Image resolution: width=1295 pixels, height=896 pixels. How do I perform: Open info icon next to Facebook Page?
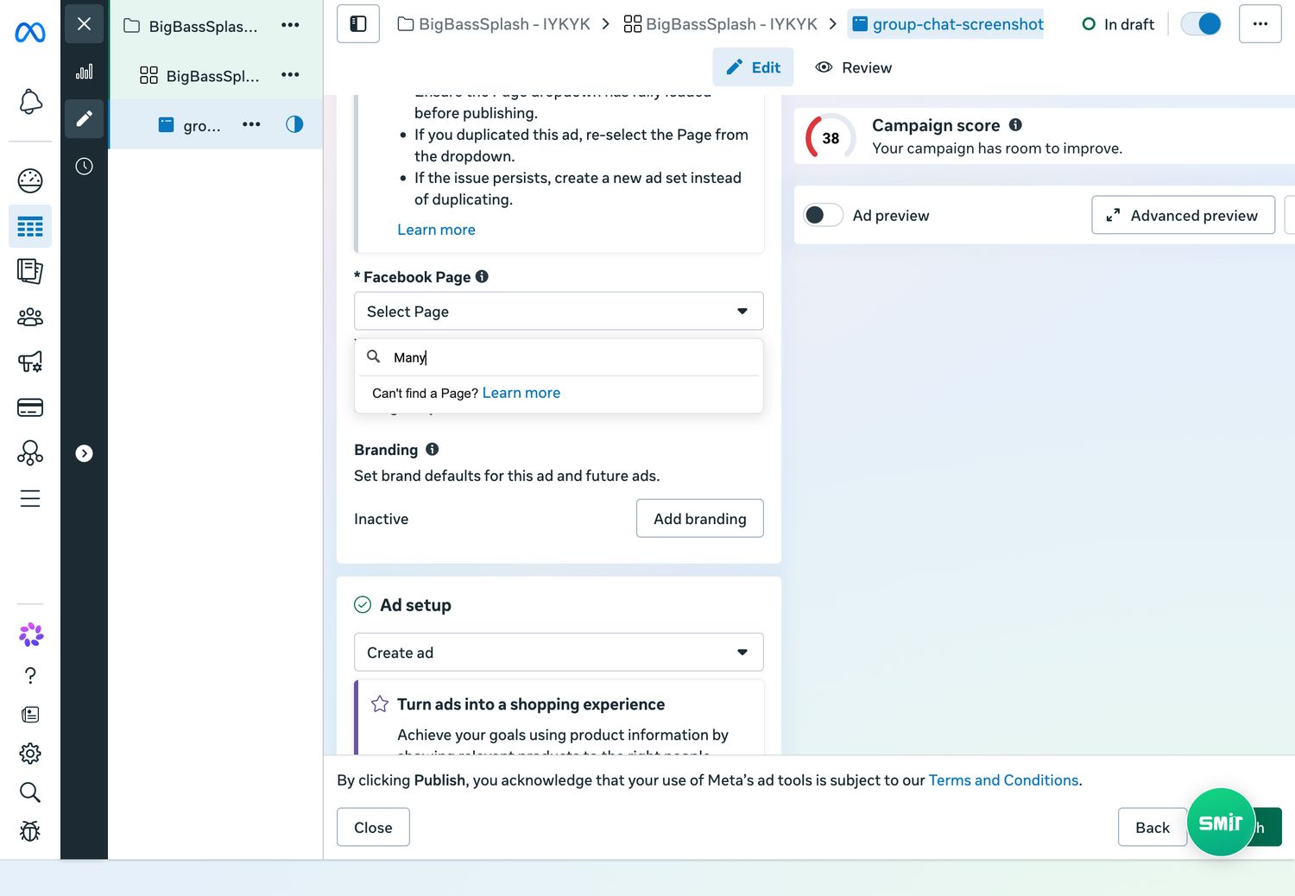click(482, 276)
